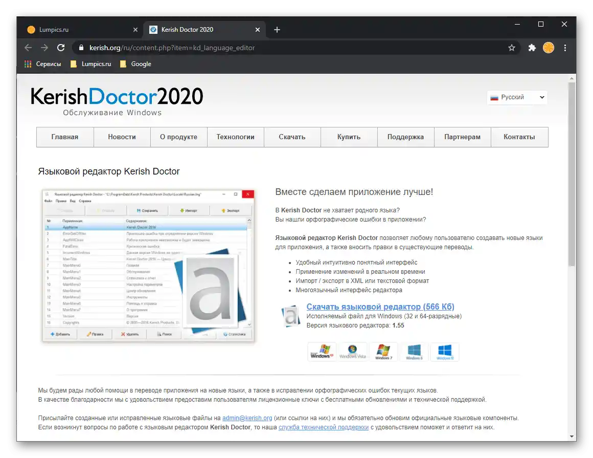Open the Контакты menu item
This screenshot has width=593, height=458.
pyautogui.click(x=519, y=137)
